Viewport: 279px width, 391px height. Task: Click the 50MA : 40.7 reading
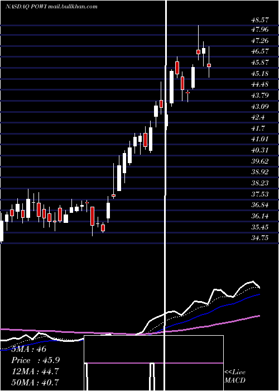tap(35, 382)
